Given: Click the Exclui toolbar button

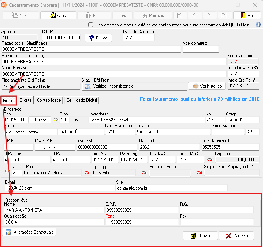Looking at the screenshot, I should click(x=94, y=15).
